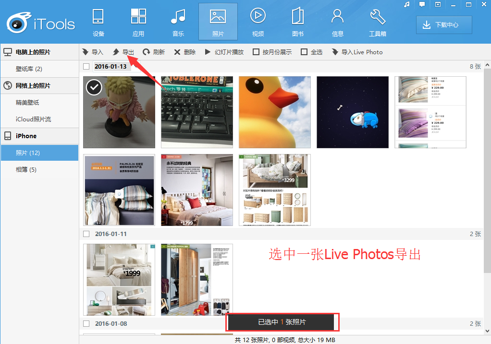Uncheck the selected figurine photo checkmark
491x344 pixels.
tap(94, 87)
